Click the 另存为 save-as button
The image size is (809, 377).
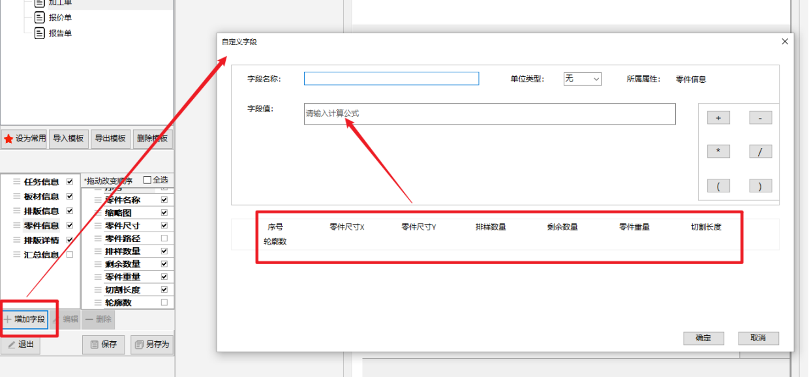[152, 344]
